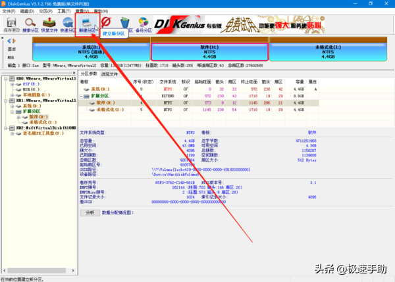The image size is (395, 282).
Task: Sort by the 起始柱面 column header
Action: click(x=203, y=82)
